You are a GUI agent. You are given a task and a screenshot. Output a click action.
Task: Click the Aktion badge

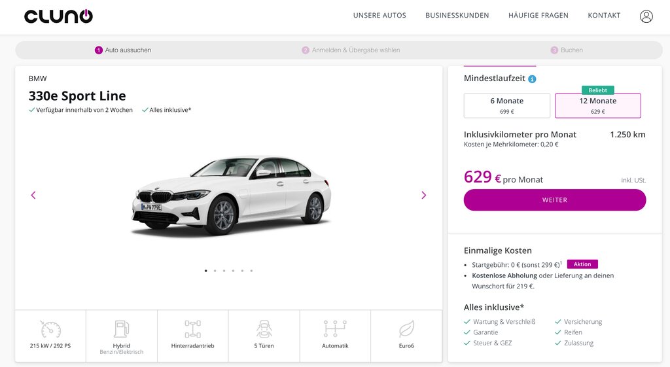(582, 264)
